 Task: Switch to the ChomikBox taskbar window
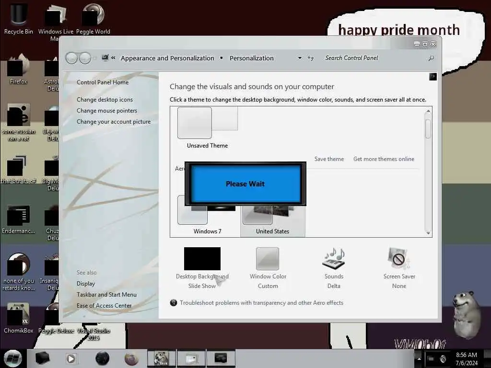coord(162,358)
